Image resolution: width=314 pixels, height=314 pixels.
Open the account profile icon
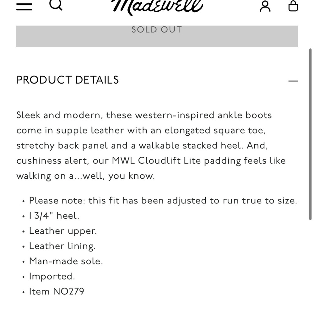(x=265, y=6)
